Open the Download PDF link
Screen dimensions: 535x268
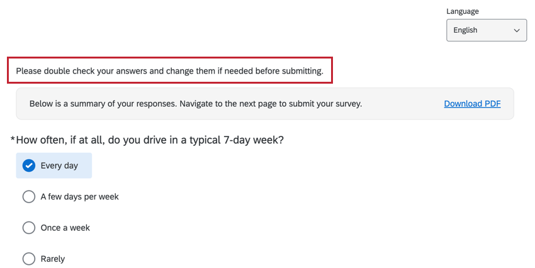[x=472, y=104]
